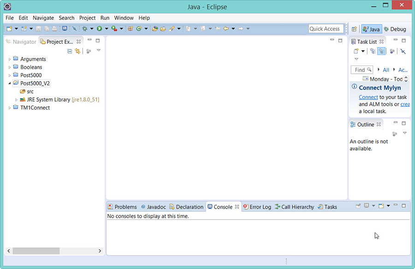The image size is (415, 269).
Task: Switch to the Javadoc tab
Action: click(x=154, y=207)
